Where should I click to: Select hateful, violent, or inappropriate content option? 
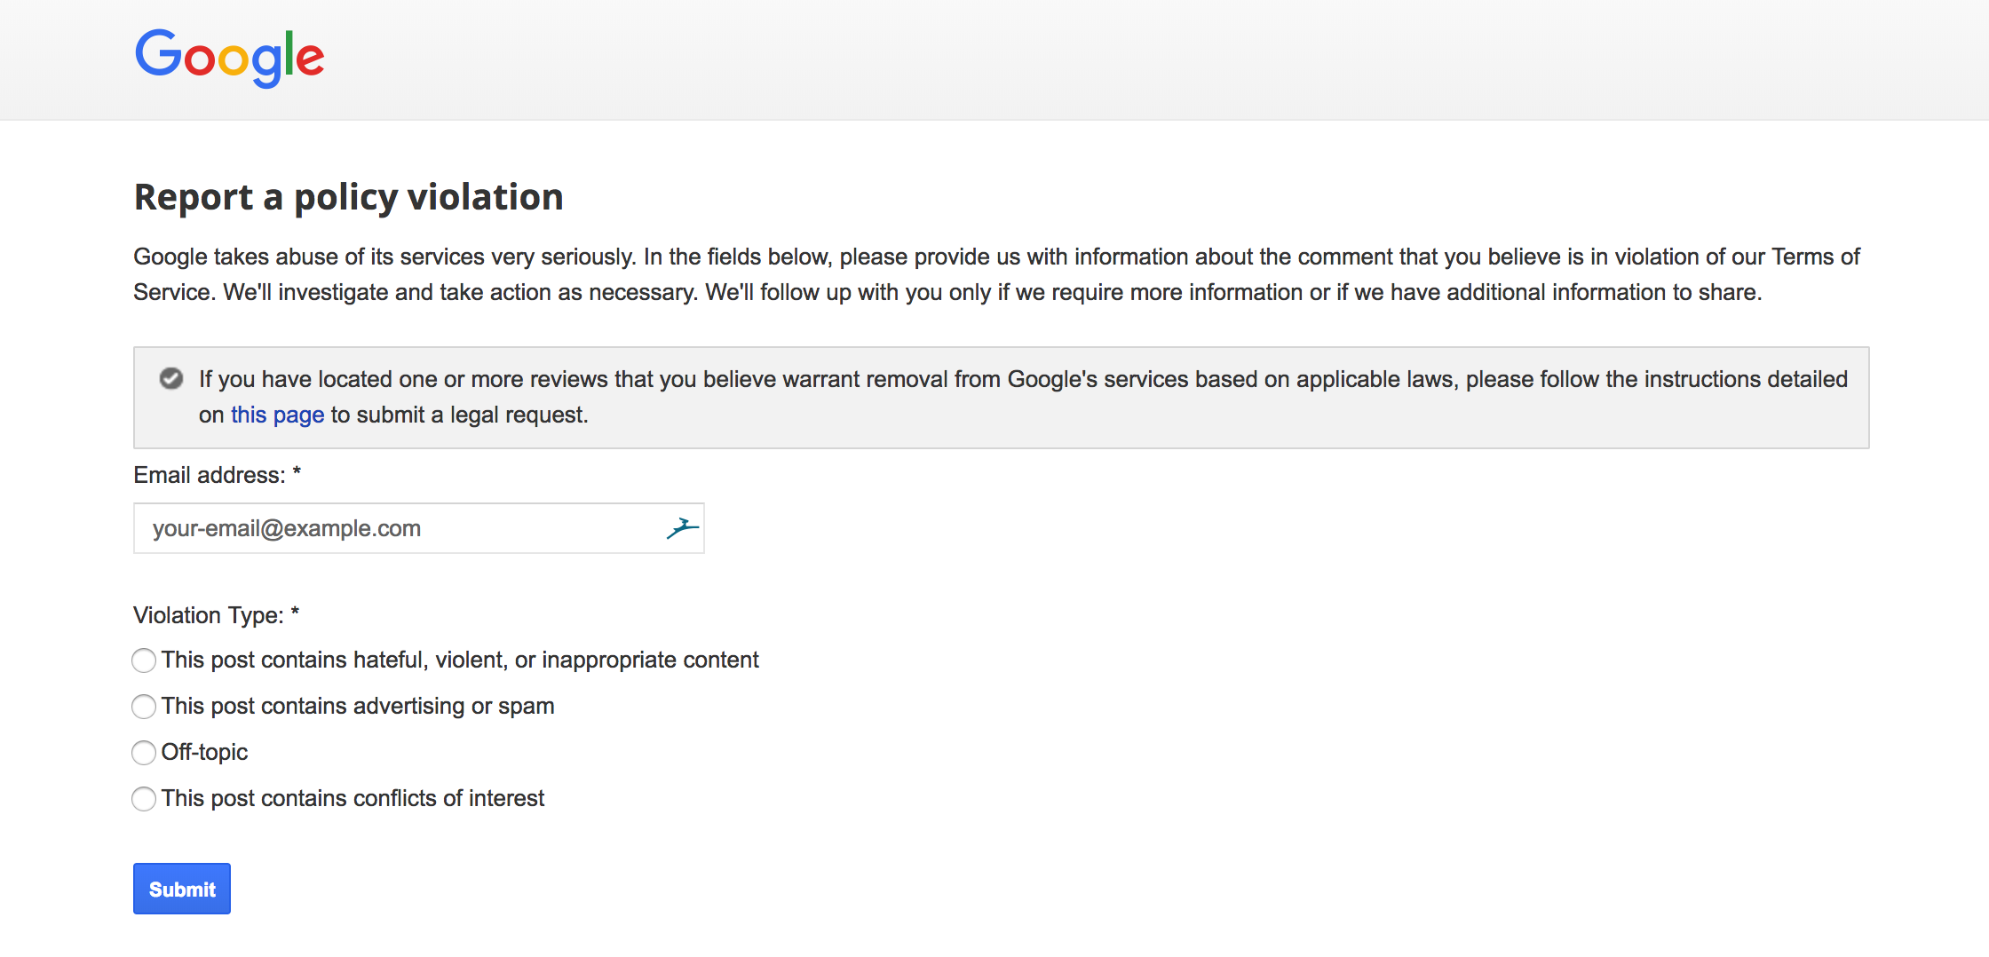(144, 660)
